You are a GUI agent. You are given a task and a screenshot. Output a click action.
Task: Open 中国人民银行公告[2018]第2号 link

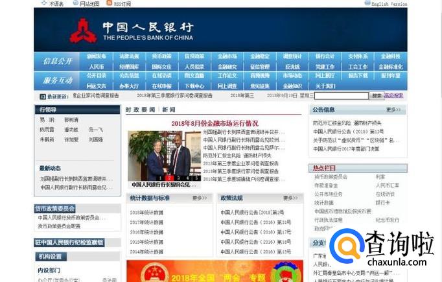pyautogui.click(x=252, y=213)
